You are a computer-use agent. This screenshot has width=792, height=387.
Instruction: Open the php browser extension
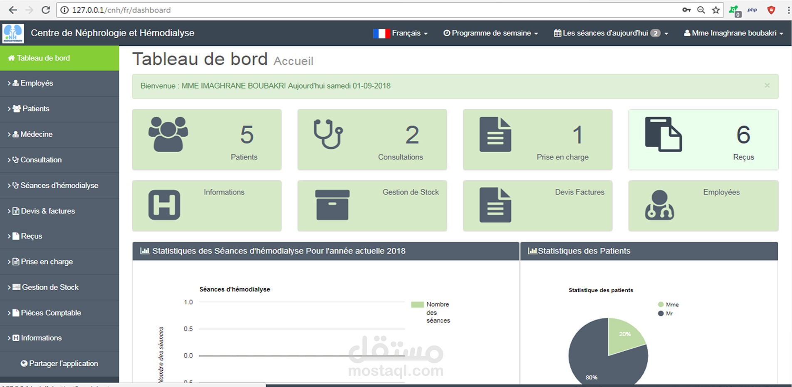752,10
